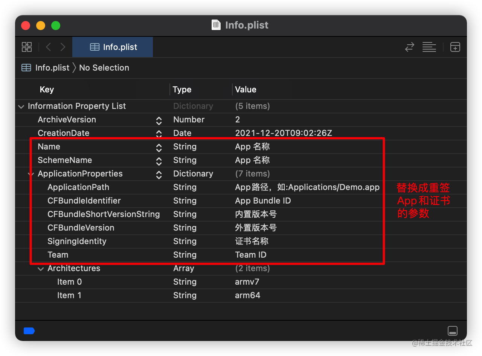Select the Info.plist editor tab

(113, 47)
